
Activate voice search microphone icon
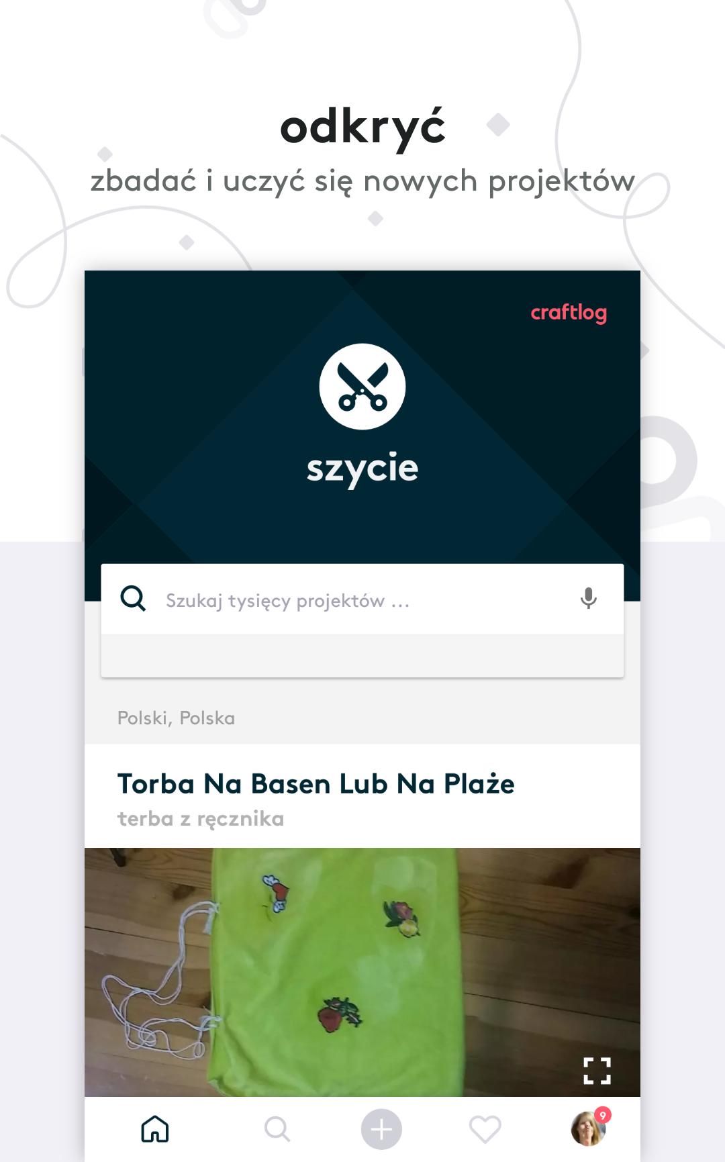[x=589, y=598]
